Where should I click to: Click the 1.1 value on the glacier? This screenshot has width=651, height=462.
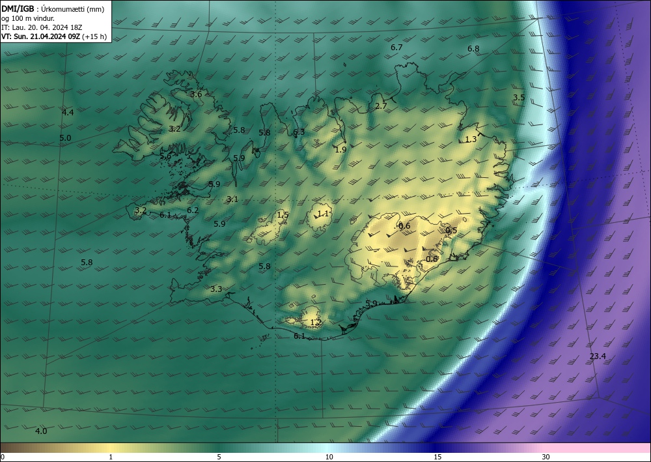point(323,214)
